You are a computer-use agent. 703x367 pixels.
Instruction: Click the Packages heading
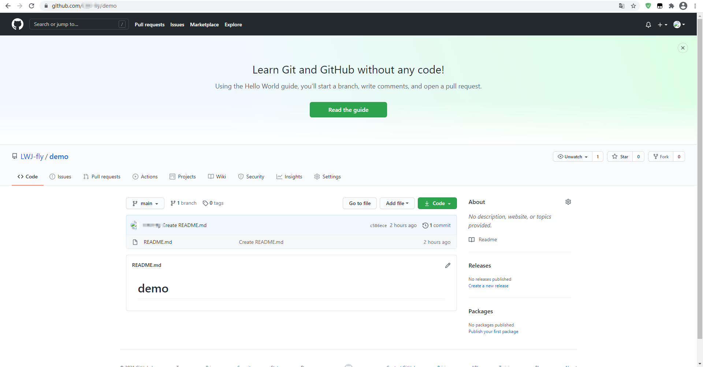tap(481, 311)
